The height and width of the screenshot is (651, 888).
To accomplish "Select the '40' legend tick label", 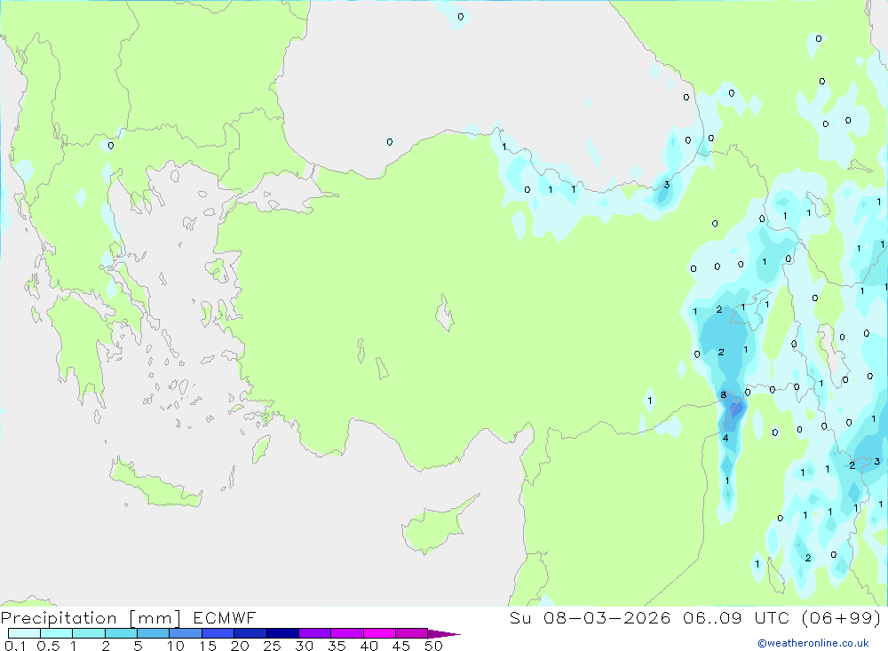I will pos(369,646).
